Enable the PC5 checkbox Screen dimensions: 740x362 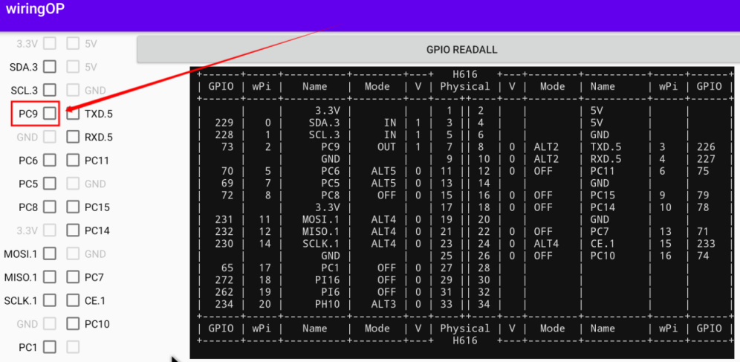[50, 184]
